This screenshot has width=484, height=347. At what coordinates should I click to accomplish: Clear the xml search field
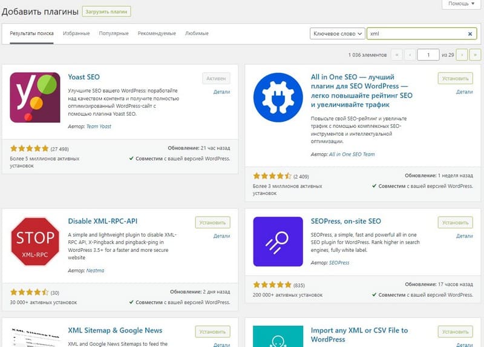click(470, 34)
